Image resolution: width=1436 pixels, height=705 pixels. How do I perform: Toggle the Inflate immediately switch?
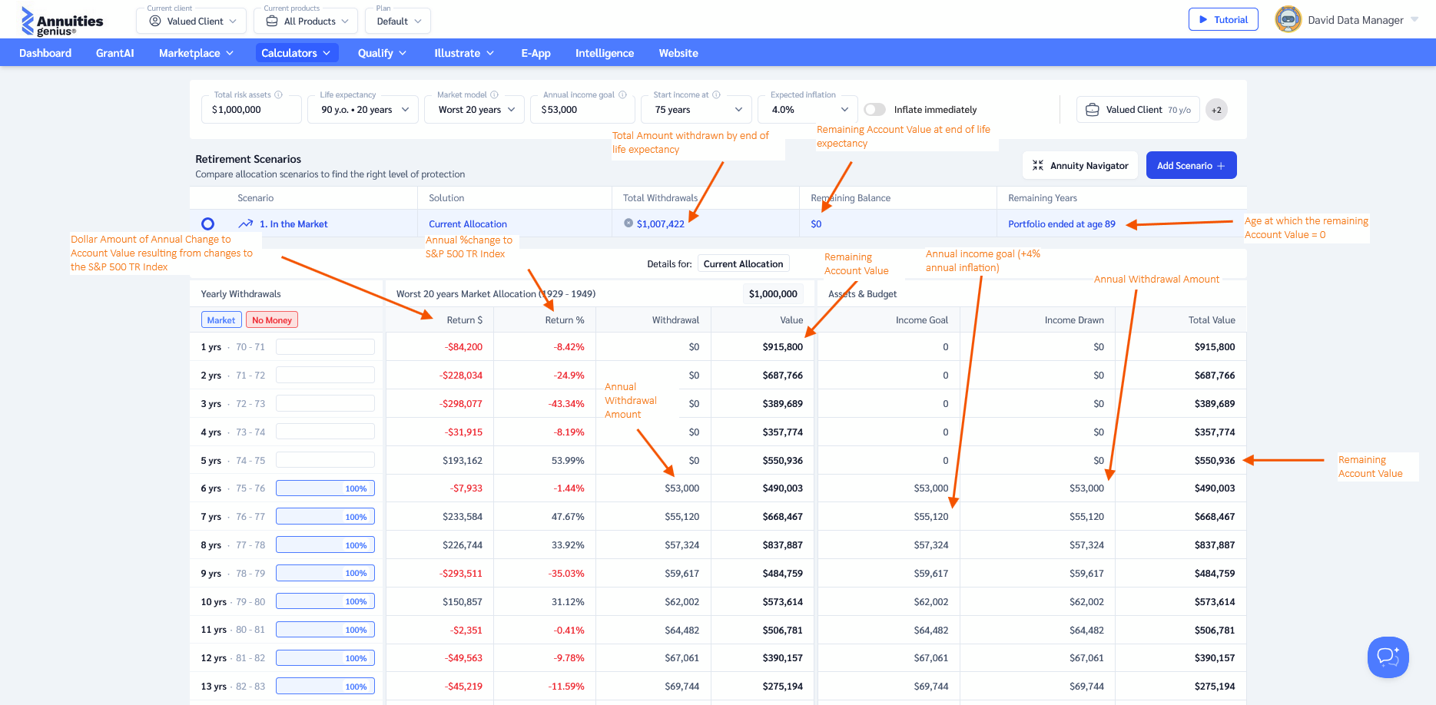pyautogui.click(x=875, y=110)
